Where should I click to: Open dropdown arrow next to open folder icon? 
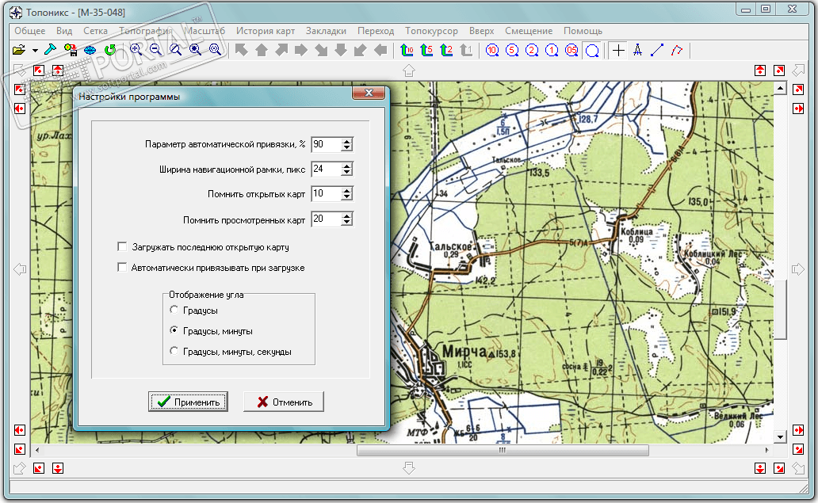point(36,51)
